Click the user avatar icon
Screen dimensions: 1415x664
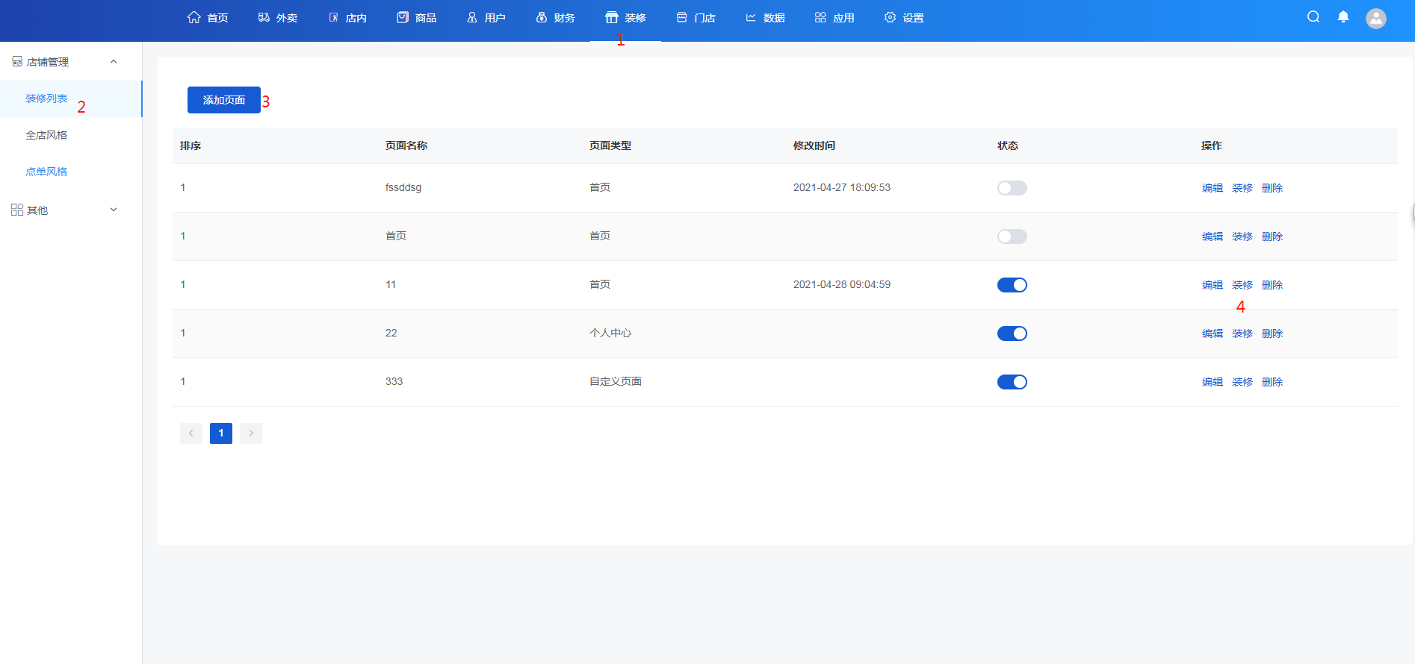(x=1376, y=19)
